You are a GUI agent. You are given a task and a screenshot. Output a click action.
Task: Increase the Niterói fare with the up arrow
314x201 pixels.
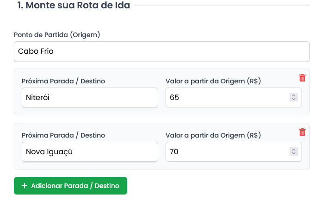pos(293,95)
